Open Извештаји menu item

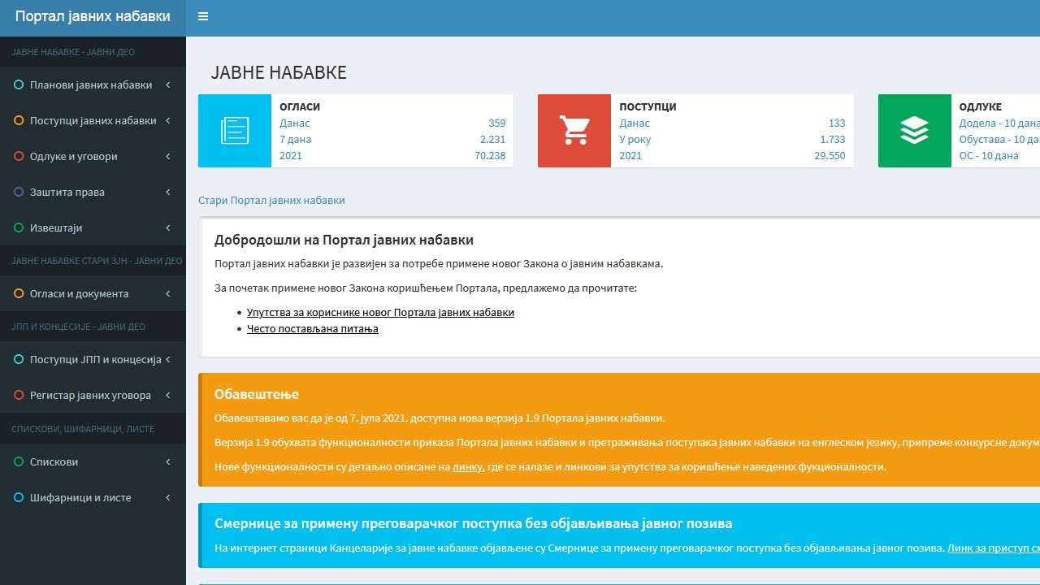tap(93, 227)
